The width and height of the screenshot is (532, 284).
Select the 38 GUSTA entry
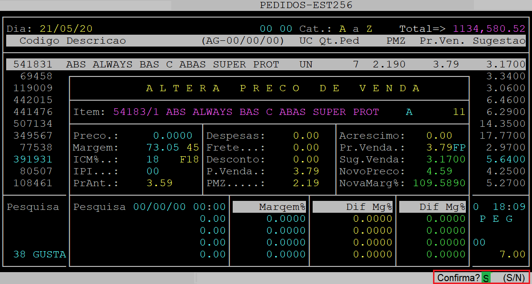[39, 254]
